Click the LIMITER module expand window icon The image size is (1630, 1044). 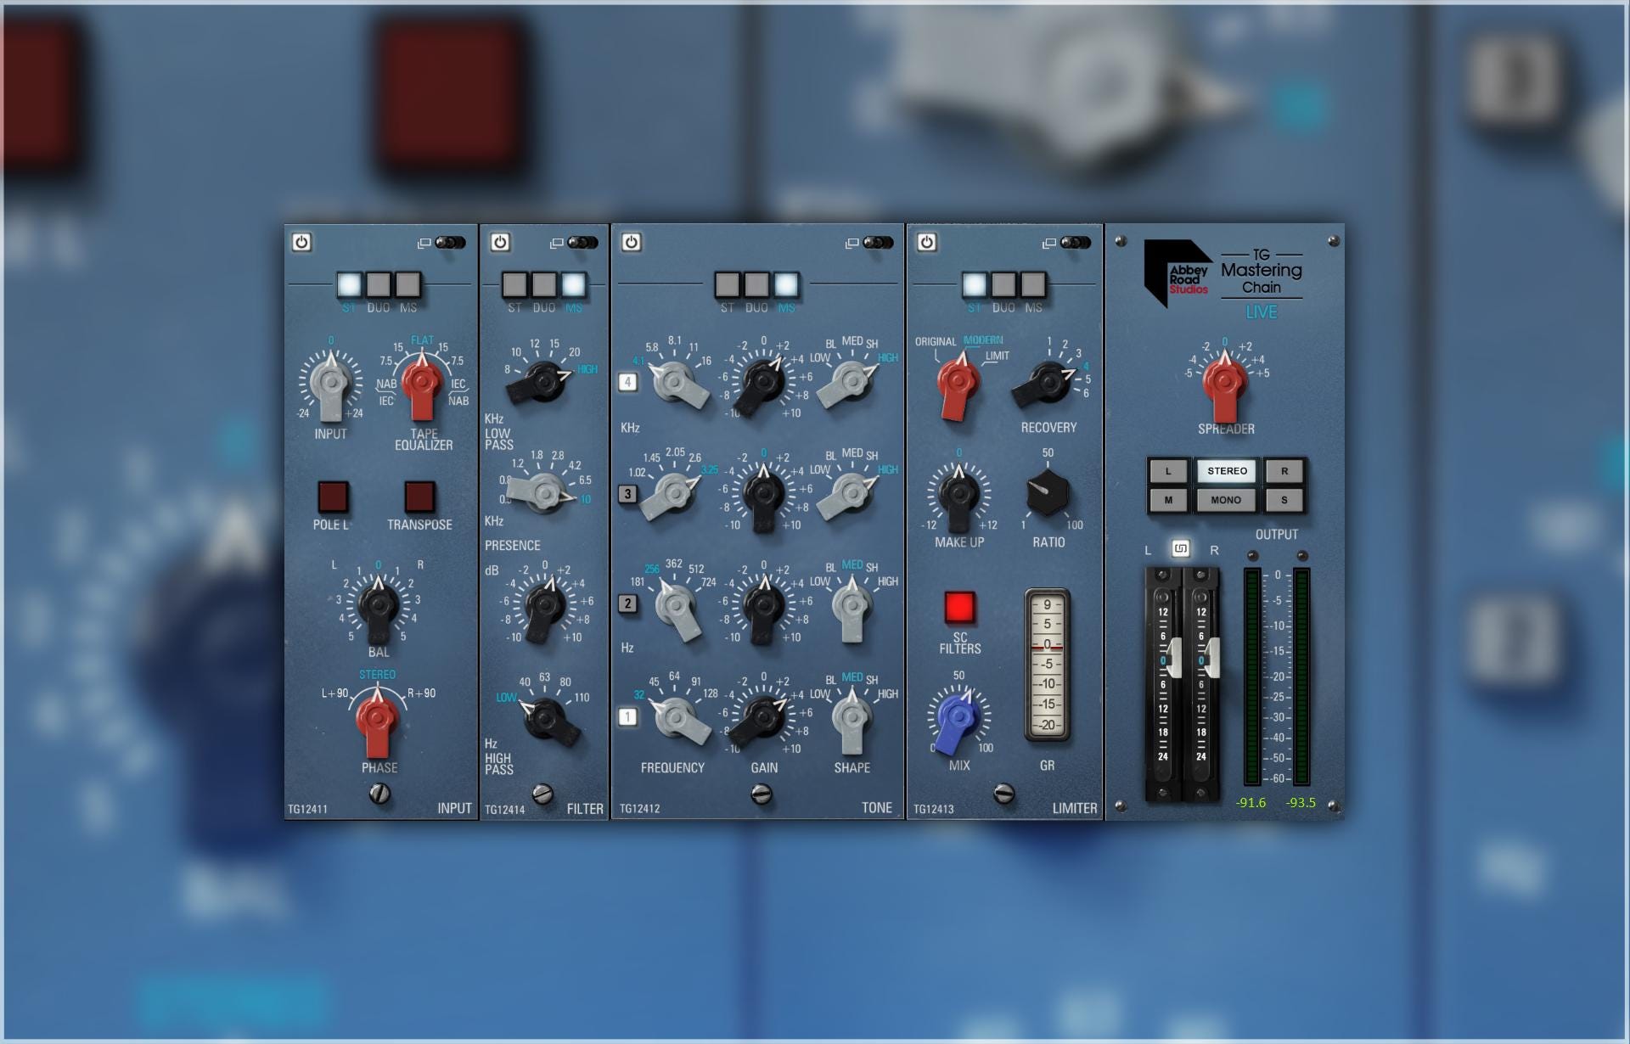pyautogui.click(x=1049, y=244)
